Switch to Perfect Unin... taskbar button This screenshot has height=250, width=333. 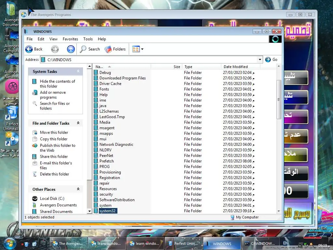(x=183, y=243)
